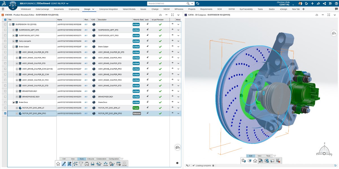The image size is (339, 169).
Task: Open the search box dropdown arrow
Action: coord(192,4)
